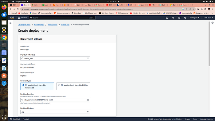Go to Applications breadcrumb
Screen dimensions: 215x121
53,25
